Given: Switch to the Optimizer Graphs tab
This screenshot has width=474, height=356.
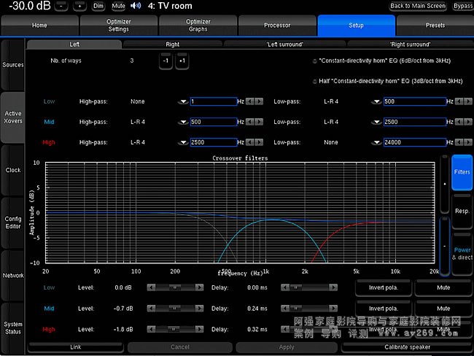Looking at the screenshot, I should 198,26.
